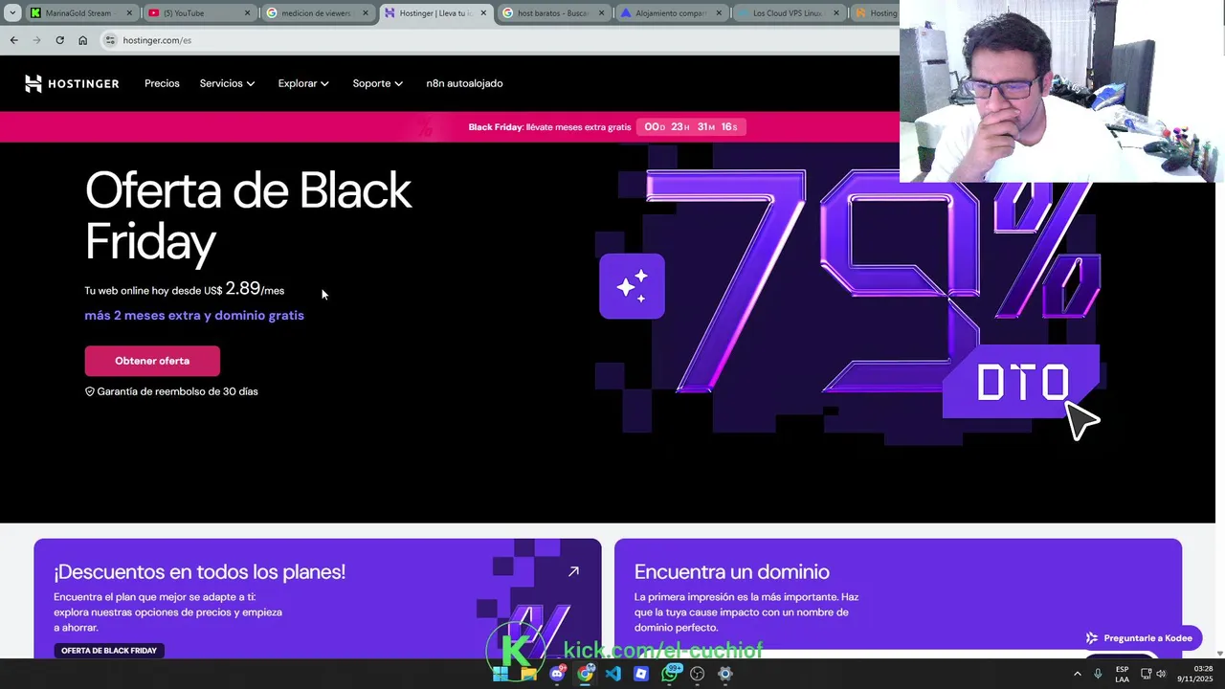Close the (5) YouTube tab
This screenshot has width=1225, height=689.
point(247,13)
